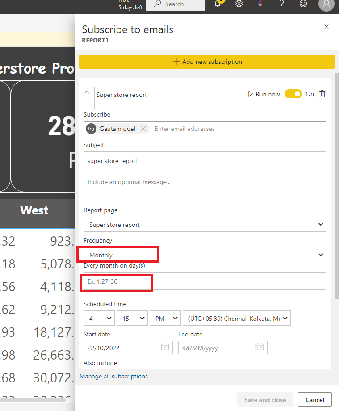Image resolution: width=339 pixels, height=411 pixels.
Task: Collapse the Super store report subscription
Action: pos(87,92)
